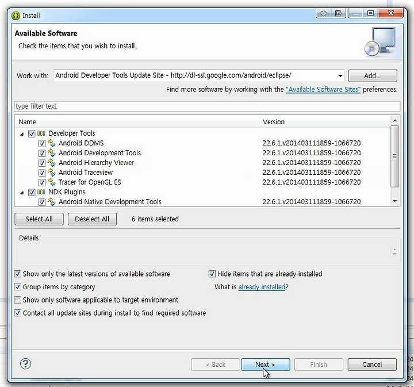Select the Android Traceview row label
This screenshot has width=414, height=387.
(x=86, y=173)
